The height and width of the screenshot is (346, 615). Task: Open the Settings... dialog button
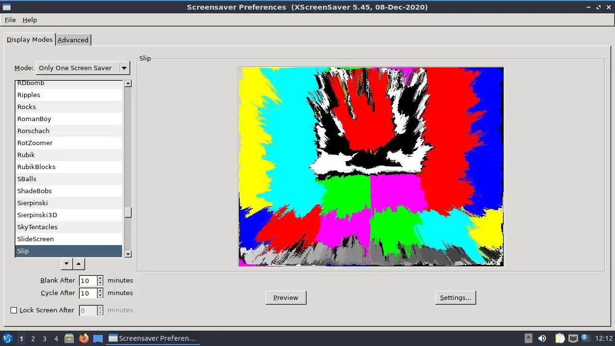click(x=455, y=297)
